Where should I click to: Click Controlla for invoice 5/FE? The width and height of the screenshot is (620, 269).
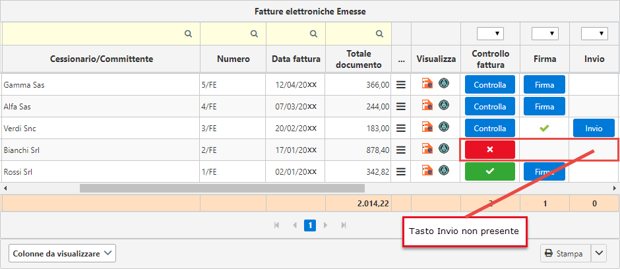coord(490,84)
